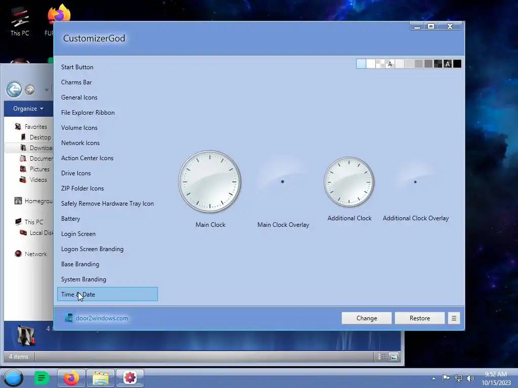Open the Volume Icons category

(107, 128)
